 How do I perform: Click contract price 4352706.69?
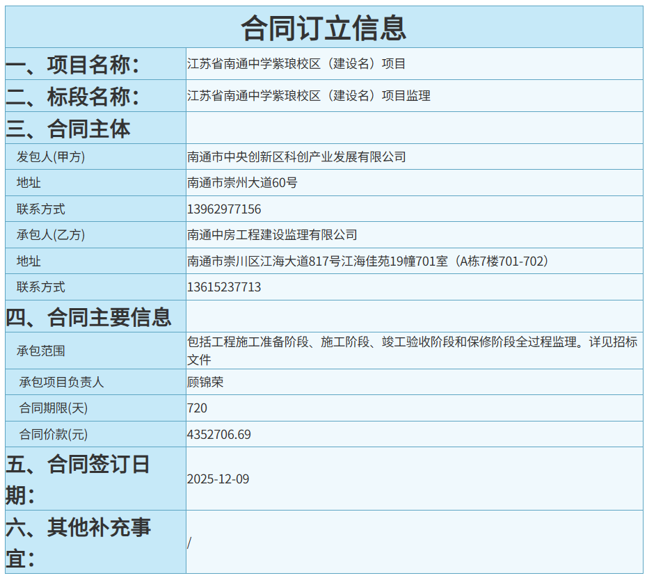219,435
